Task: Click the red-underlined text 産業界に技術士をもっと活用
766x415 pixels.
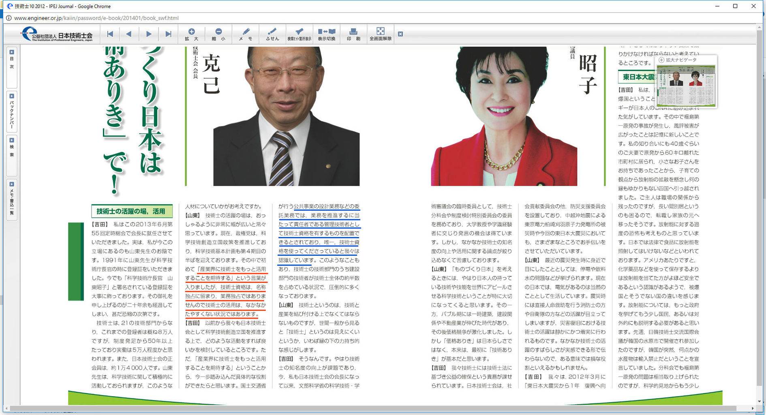Action: (x=232, y=269)
